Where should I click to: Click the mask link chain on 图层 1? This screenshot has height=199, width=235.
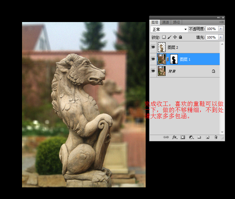click(x=168, y=59)
